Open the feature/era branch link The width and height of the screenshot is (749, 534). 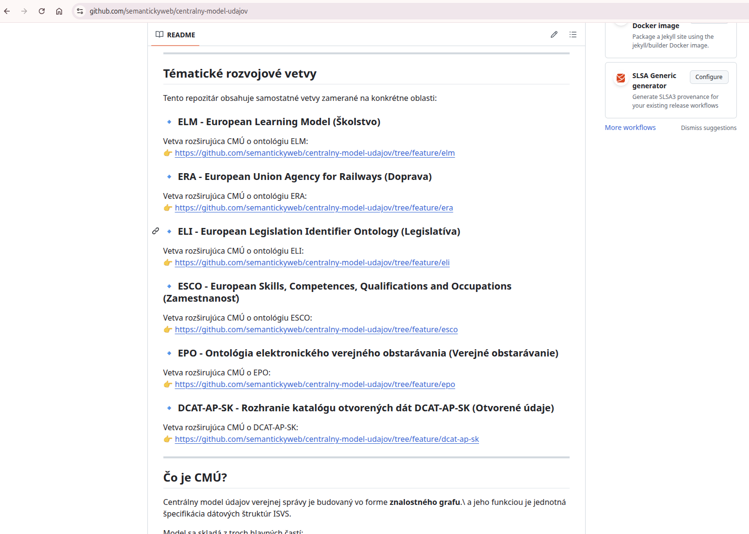314,208
